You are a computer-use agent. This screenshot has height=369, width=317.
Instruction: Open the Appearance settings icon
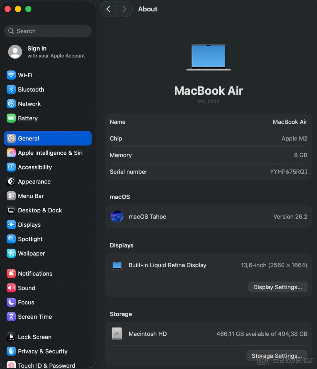pyautogui.click(x=34, y=181)
